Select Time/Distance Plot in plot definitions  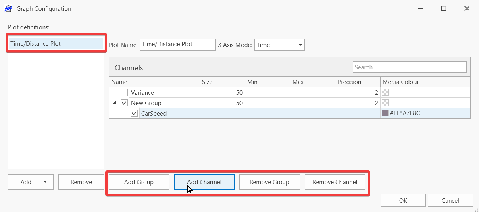pos(56,44)
